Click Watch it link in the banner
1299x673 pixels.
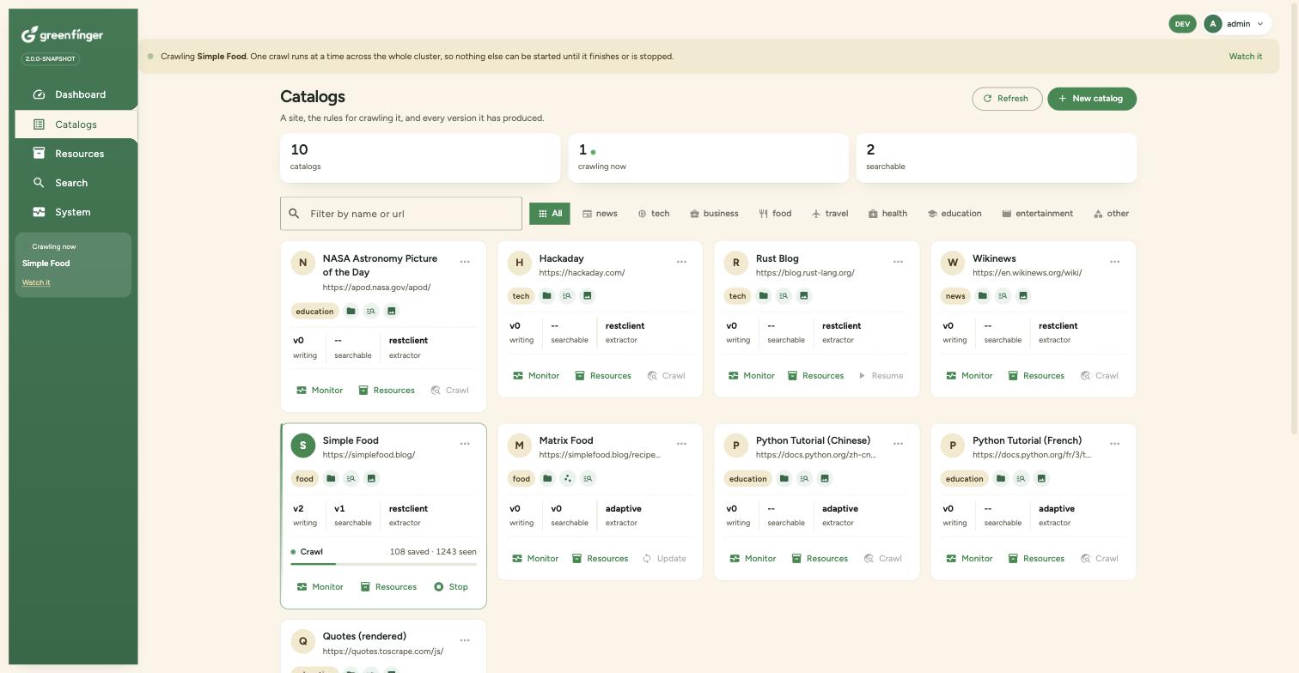pyautogui.click(x=1245, y=57)
